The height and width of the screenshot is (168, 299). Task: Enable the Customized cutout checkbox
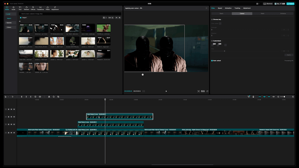point(212,41)
